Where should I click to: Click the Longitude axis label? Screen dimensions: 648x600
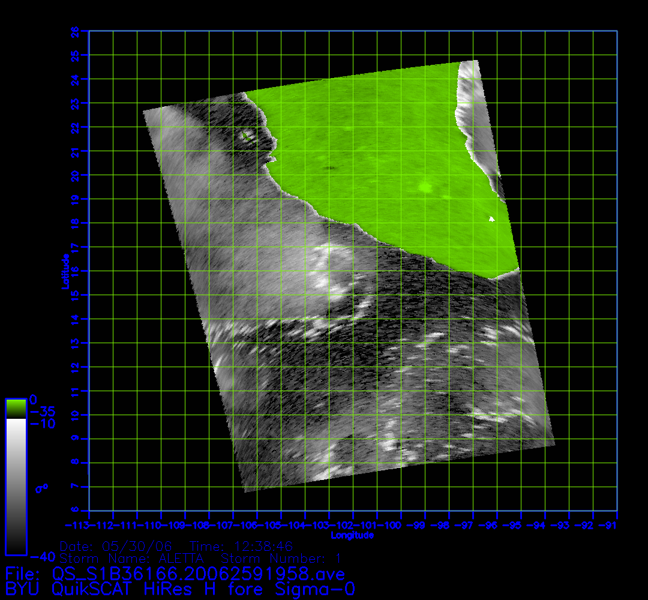353,535
